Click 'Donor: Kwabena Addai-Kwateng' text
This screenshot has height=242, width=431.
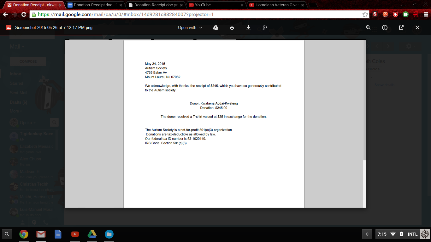[x=214, y=103]
